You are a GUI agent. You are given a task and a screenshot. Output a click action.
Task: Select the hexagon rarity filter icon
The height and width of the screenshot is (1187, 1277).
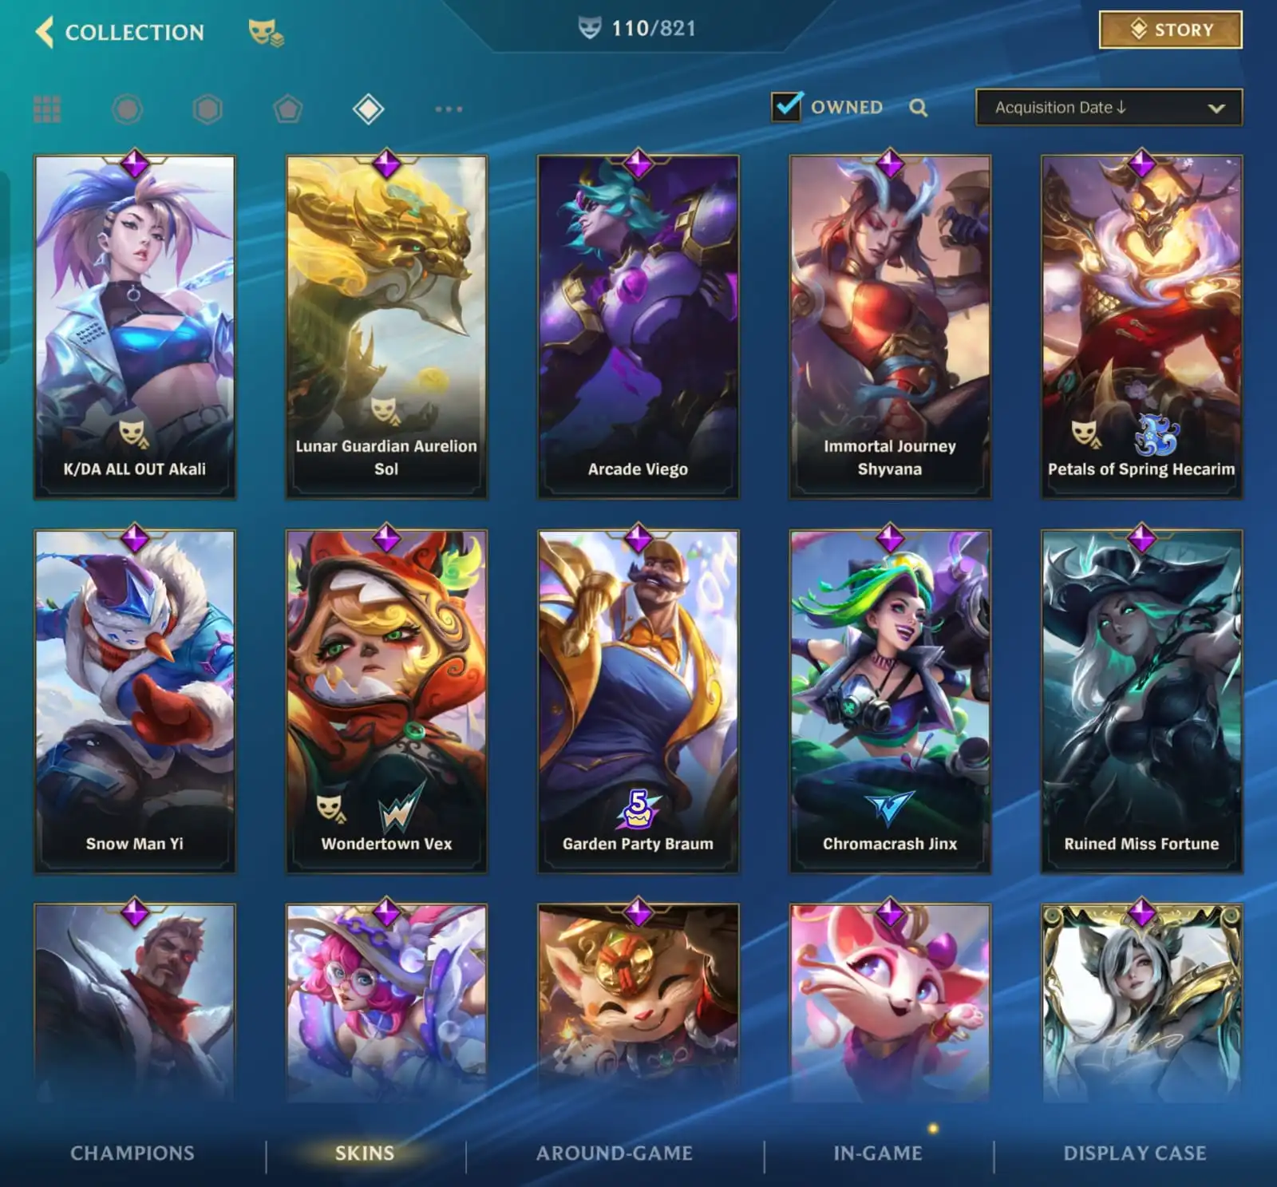(x=208, y=109)
